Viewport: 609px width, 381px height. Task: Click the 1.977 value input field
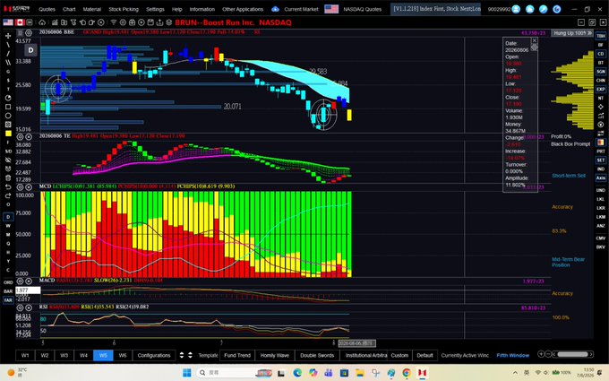28,290
